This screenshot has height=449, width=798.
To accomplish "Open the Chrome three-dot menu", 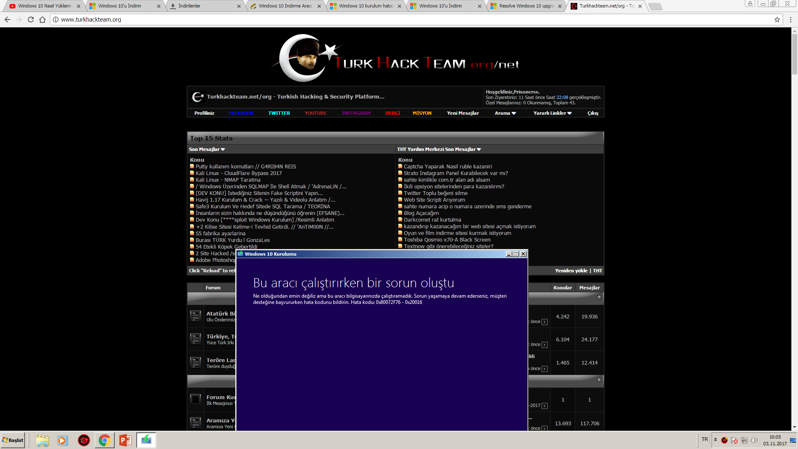I will point(791,20).
